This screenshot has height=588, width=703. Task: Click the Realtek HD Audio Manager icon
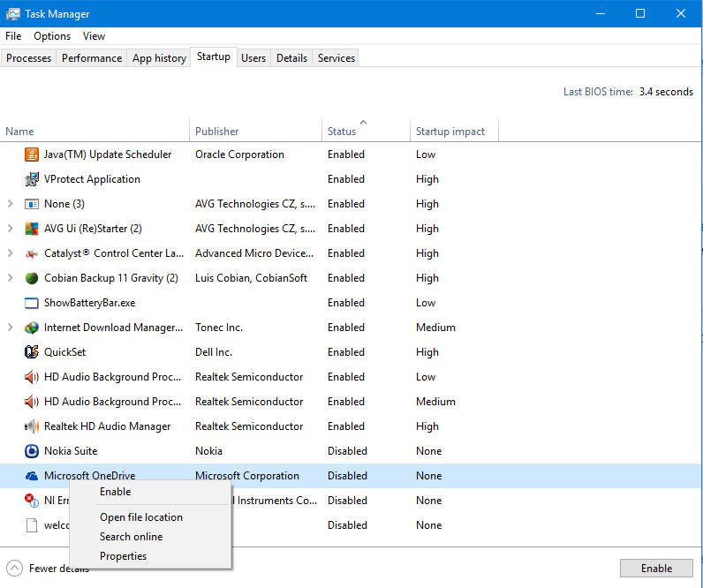pyautogui.click(x=32, y=426)
